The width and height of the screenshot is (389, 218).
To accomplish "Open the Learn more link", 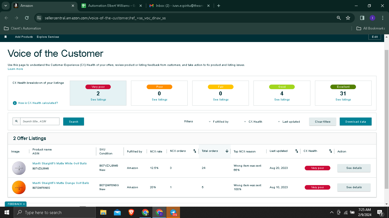I will click(x=15, y=69).
